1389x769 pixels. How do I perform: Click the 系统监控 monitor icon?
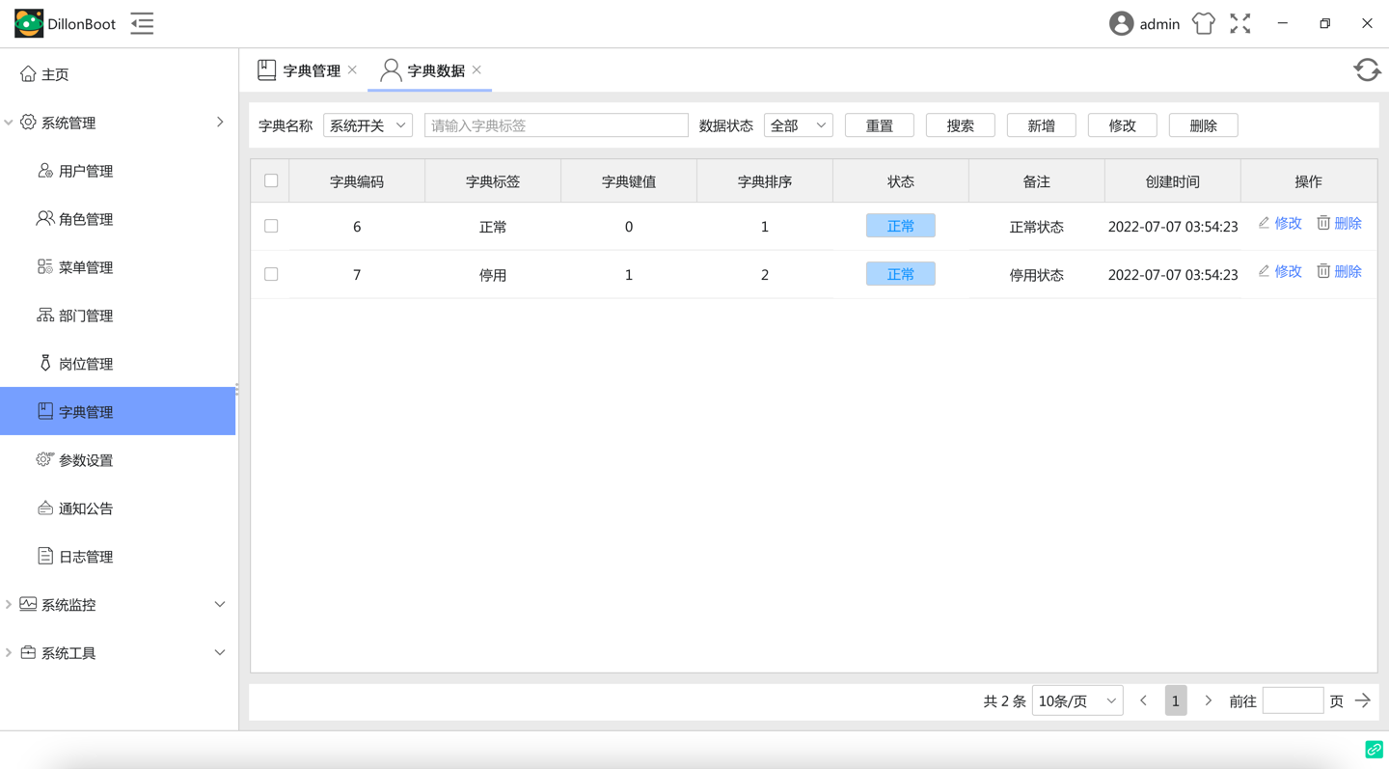(28, 604)
